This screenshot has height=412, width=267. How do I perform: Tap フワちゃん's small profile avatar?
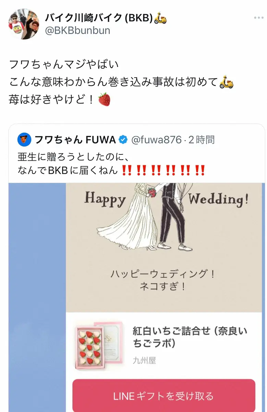(24, 140)
